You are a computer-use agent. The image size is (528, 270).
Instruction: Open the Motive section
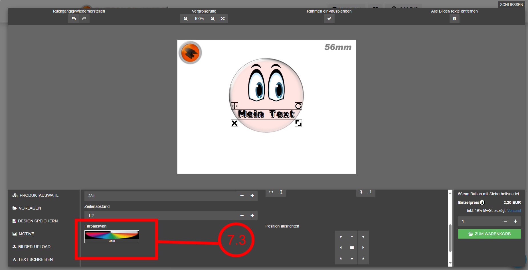point(23,234)
